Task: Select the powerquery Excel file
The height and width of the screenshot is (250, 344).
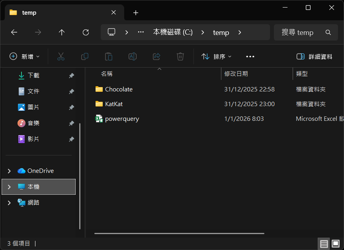Action: (122, 118)
